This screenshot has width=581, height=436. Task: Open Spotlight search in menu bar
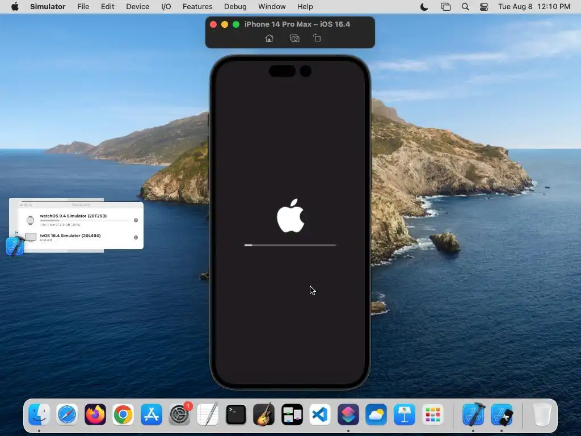pos(465,7)
